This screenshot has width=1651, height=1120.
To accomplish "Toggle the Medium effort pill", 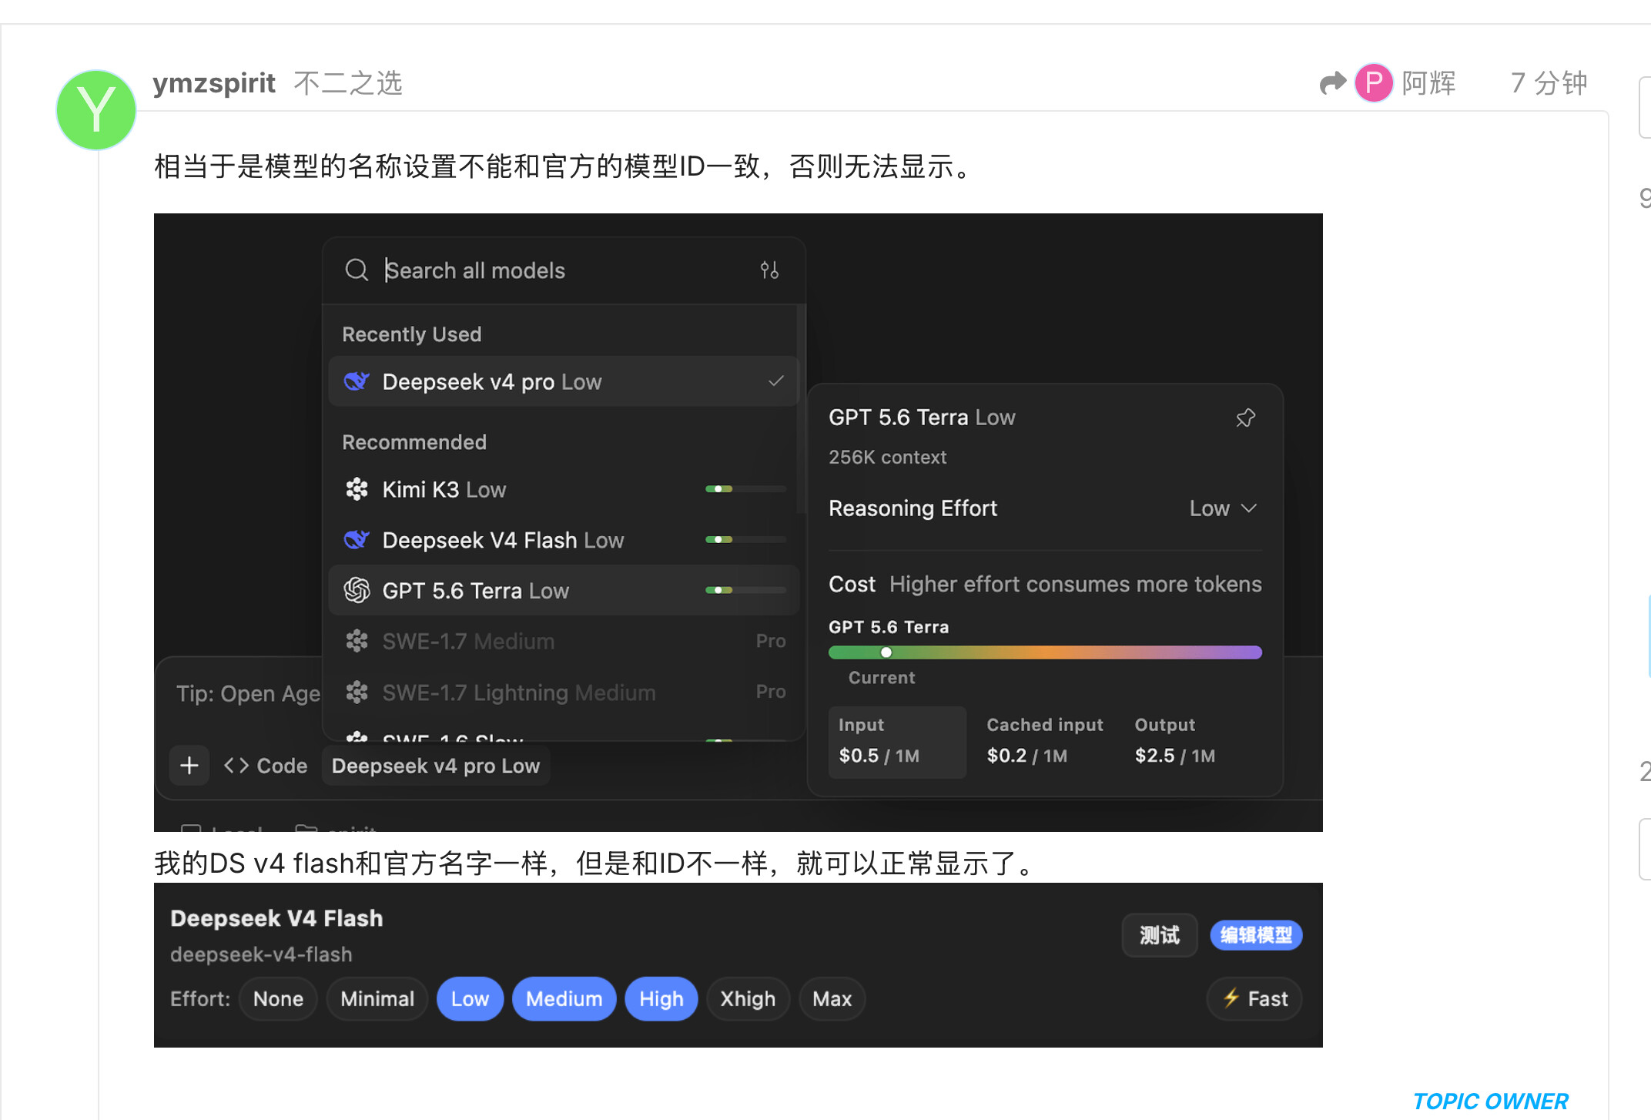I will 564,999.
